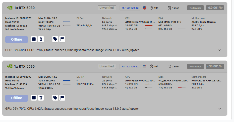Click Machine ID: 49392
The height and width of the screenshot is (122, 234).
click(16, 26)
